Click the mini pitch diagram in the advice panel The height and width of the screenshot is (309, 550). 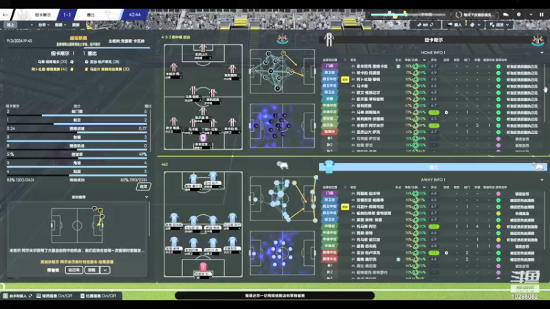77,225
